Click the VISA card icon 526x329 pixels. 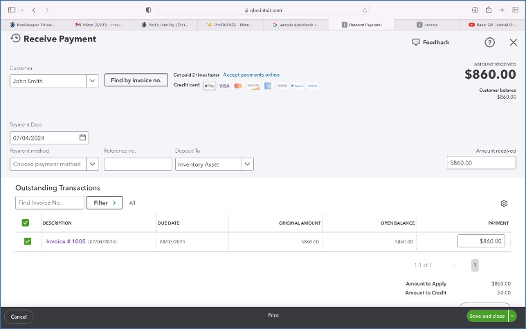pyautogui.click(x=224, y=86)
